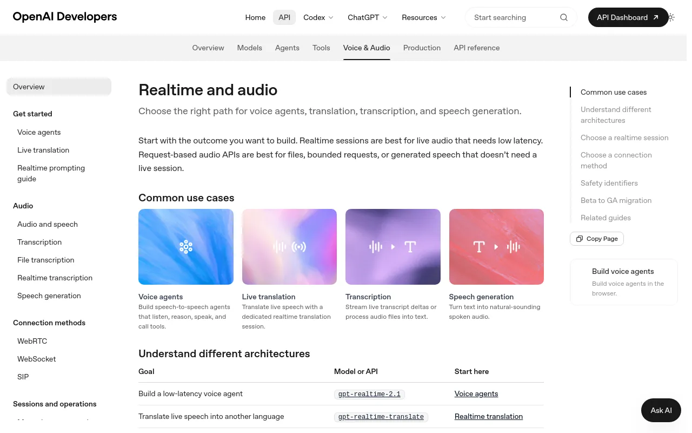Open Realtime transcription sidebar link
This screenshot has width=692, height=433.
55,278
